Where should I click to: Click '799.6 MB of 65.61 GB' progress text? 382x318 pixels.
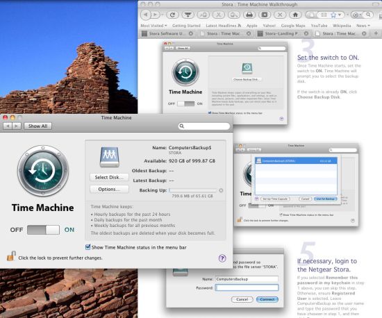(192, 196)
